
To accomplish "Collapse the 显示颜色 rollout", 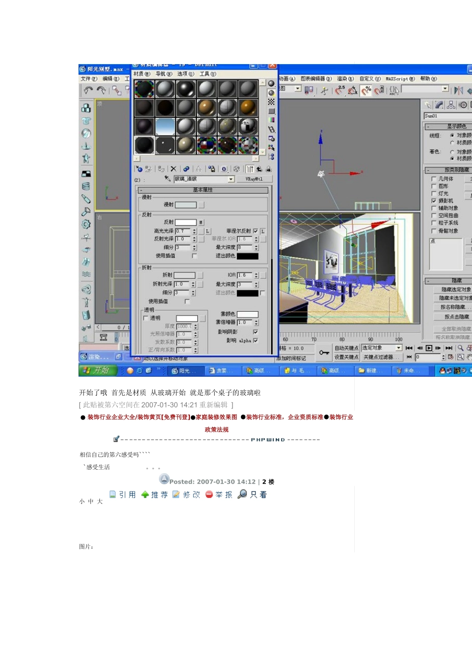I will pos(449,126).
